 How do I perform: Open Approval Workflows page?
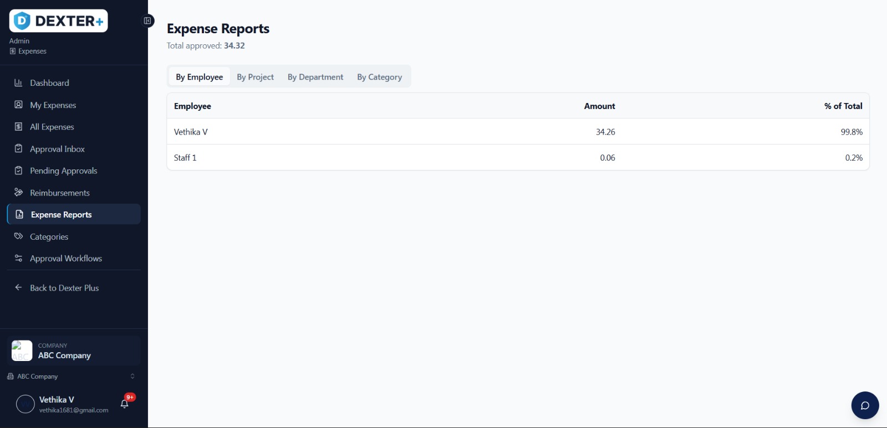(x=74, y=259)
